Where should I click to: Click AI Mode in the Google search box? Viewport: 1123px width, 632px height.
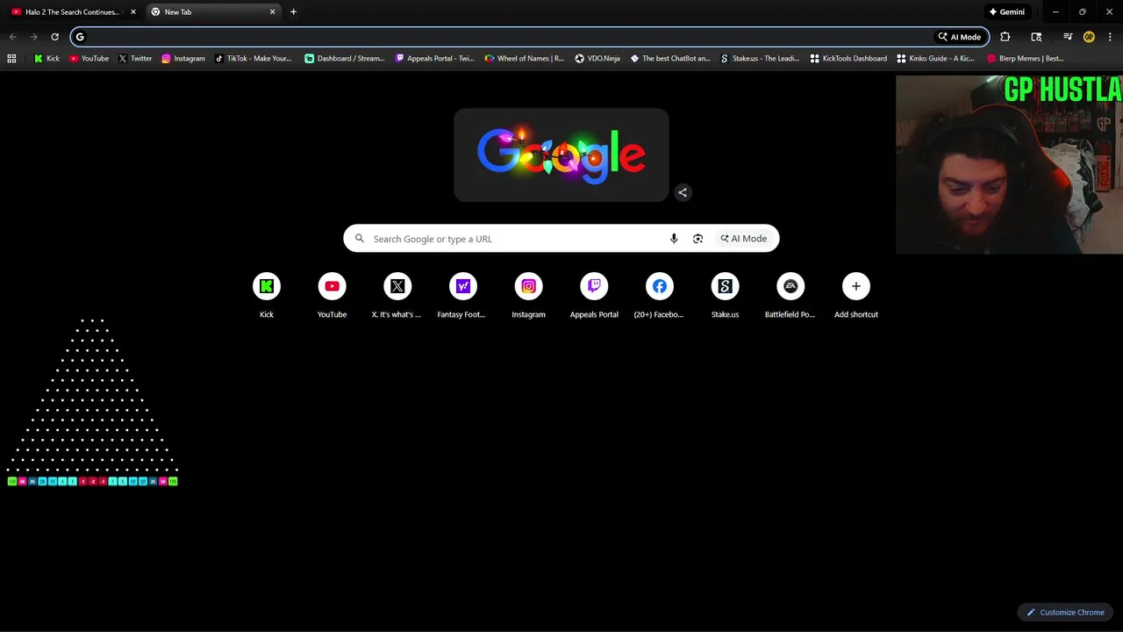tap(744, 239)
